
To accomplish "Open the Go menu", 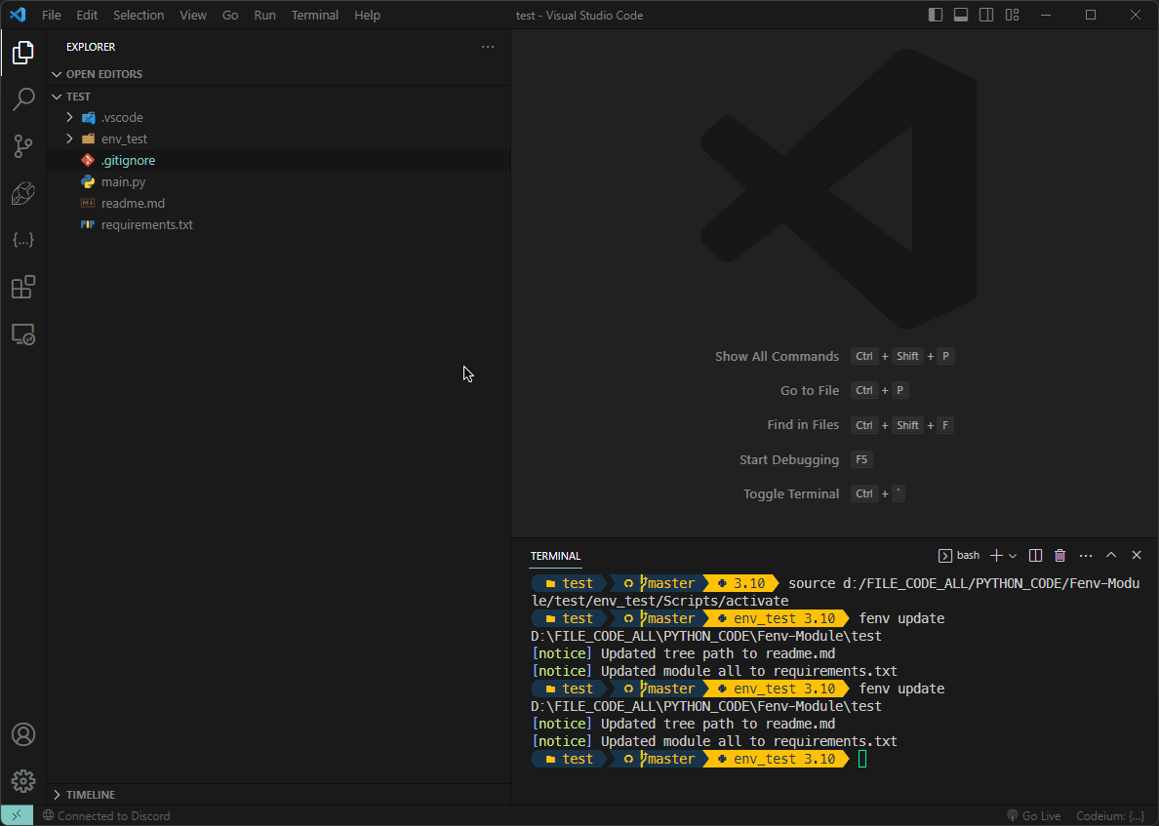I will (x=230, y=15).
